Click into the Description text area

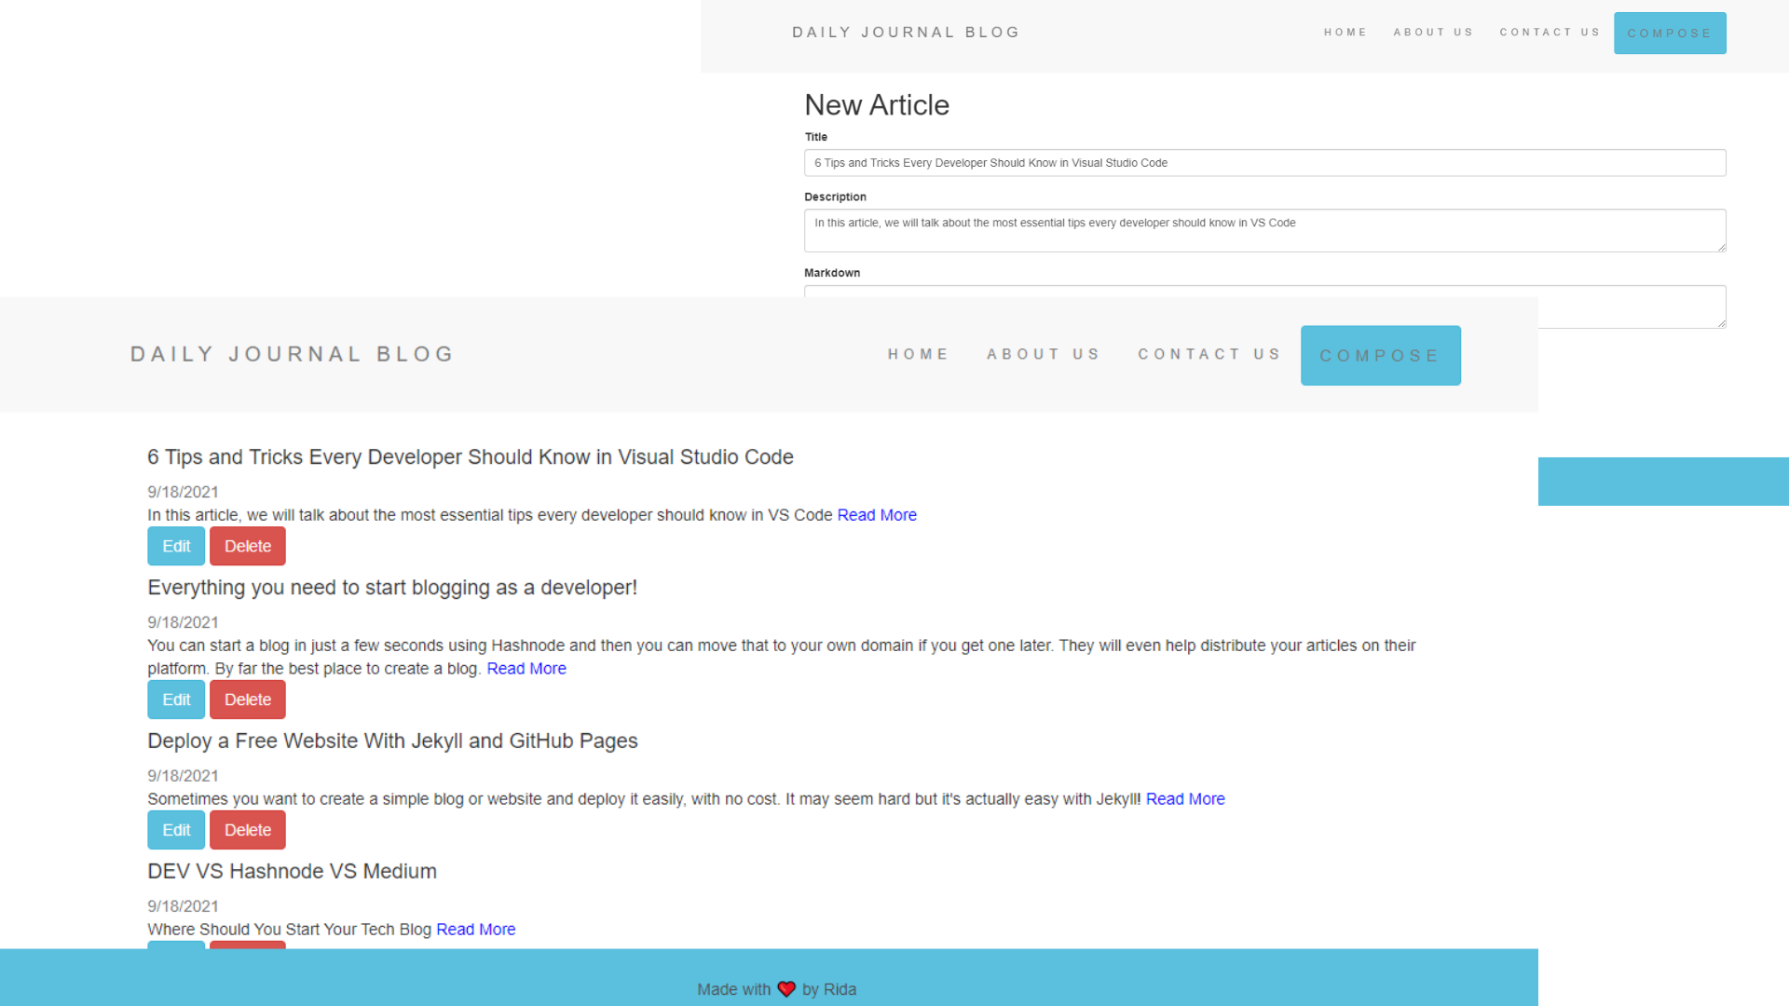pos(1264,231)
